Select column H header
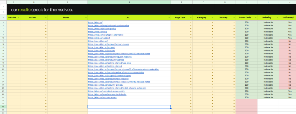 point(247,2)
